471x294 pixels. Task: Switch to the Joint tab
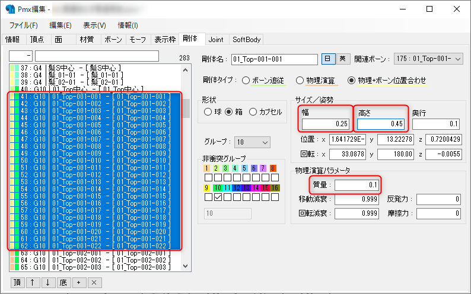point(216,40)
